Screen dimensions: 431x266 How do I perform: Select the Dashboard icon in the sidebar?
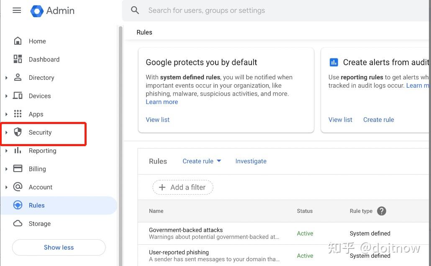(x=18, y=59)
